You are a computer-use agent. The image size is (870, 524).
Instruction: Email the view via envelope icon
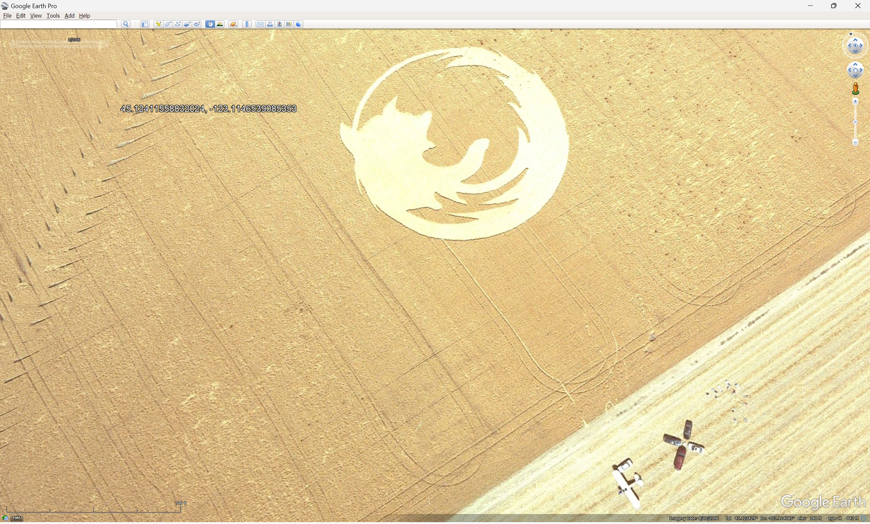(x=260, y=24)
